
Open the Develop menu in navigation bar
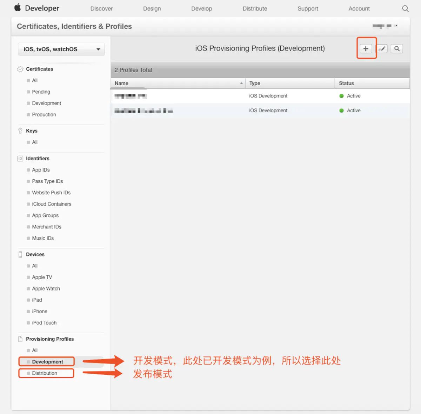pyautogui.click(x=202, y=8)
